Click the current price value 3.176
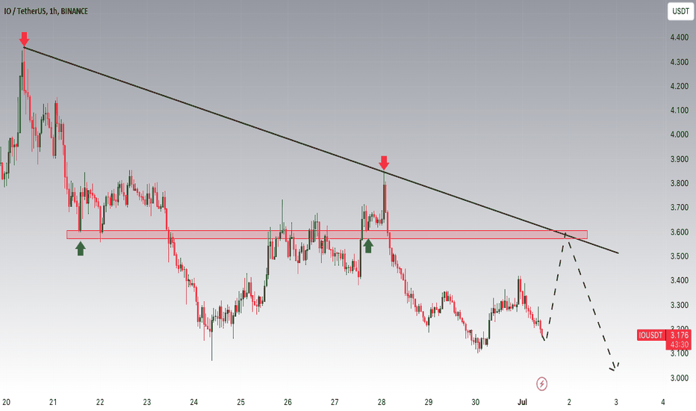Image resolution: width=696 pixels, height=411 pixels. [679, 335]
